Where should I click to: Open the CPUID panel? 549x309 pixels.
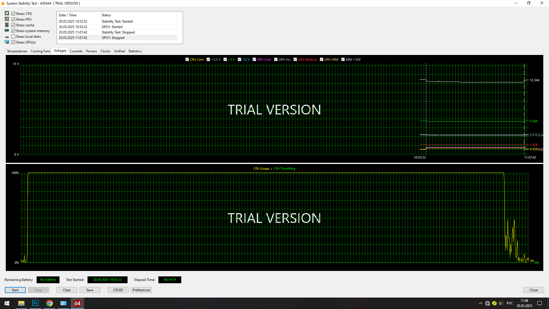118,290
